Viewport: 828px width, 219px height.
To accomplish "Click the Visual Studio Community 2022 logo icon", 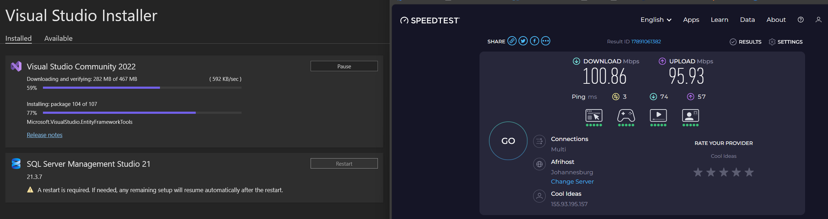I will [x=16, y=66].
